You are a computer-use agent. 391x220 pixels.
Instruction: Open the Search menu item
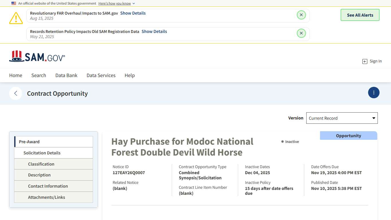click(39, 75)
